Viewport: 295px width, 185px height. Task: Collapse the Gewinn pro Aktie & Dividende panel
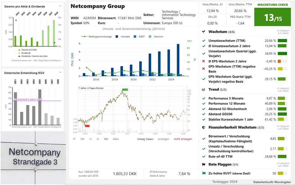[60, 6]
